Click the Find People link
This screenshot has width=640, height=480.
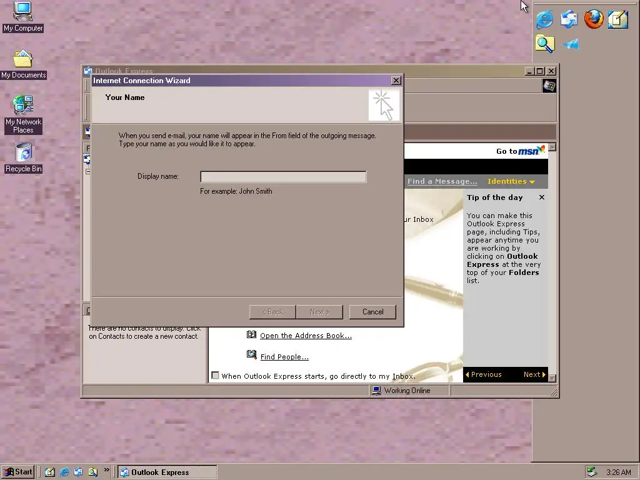[284, 357]
